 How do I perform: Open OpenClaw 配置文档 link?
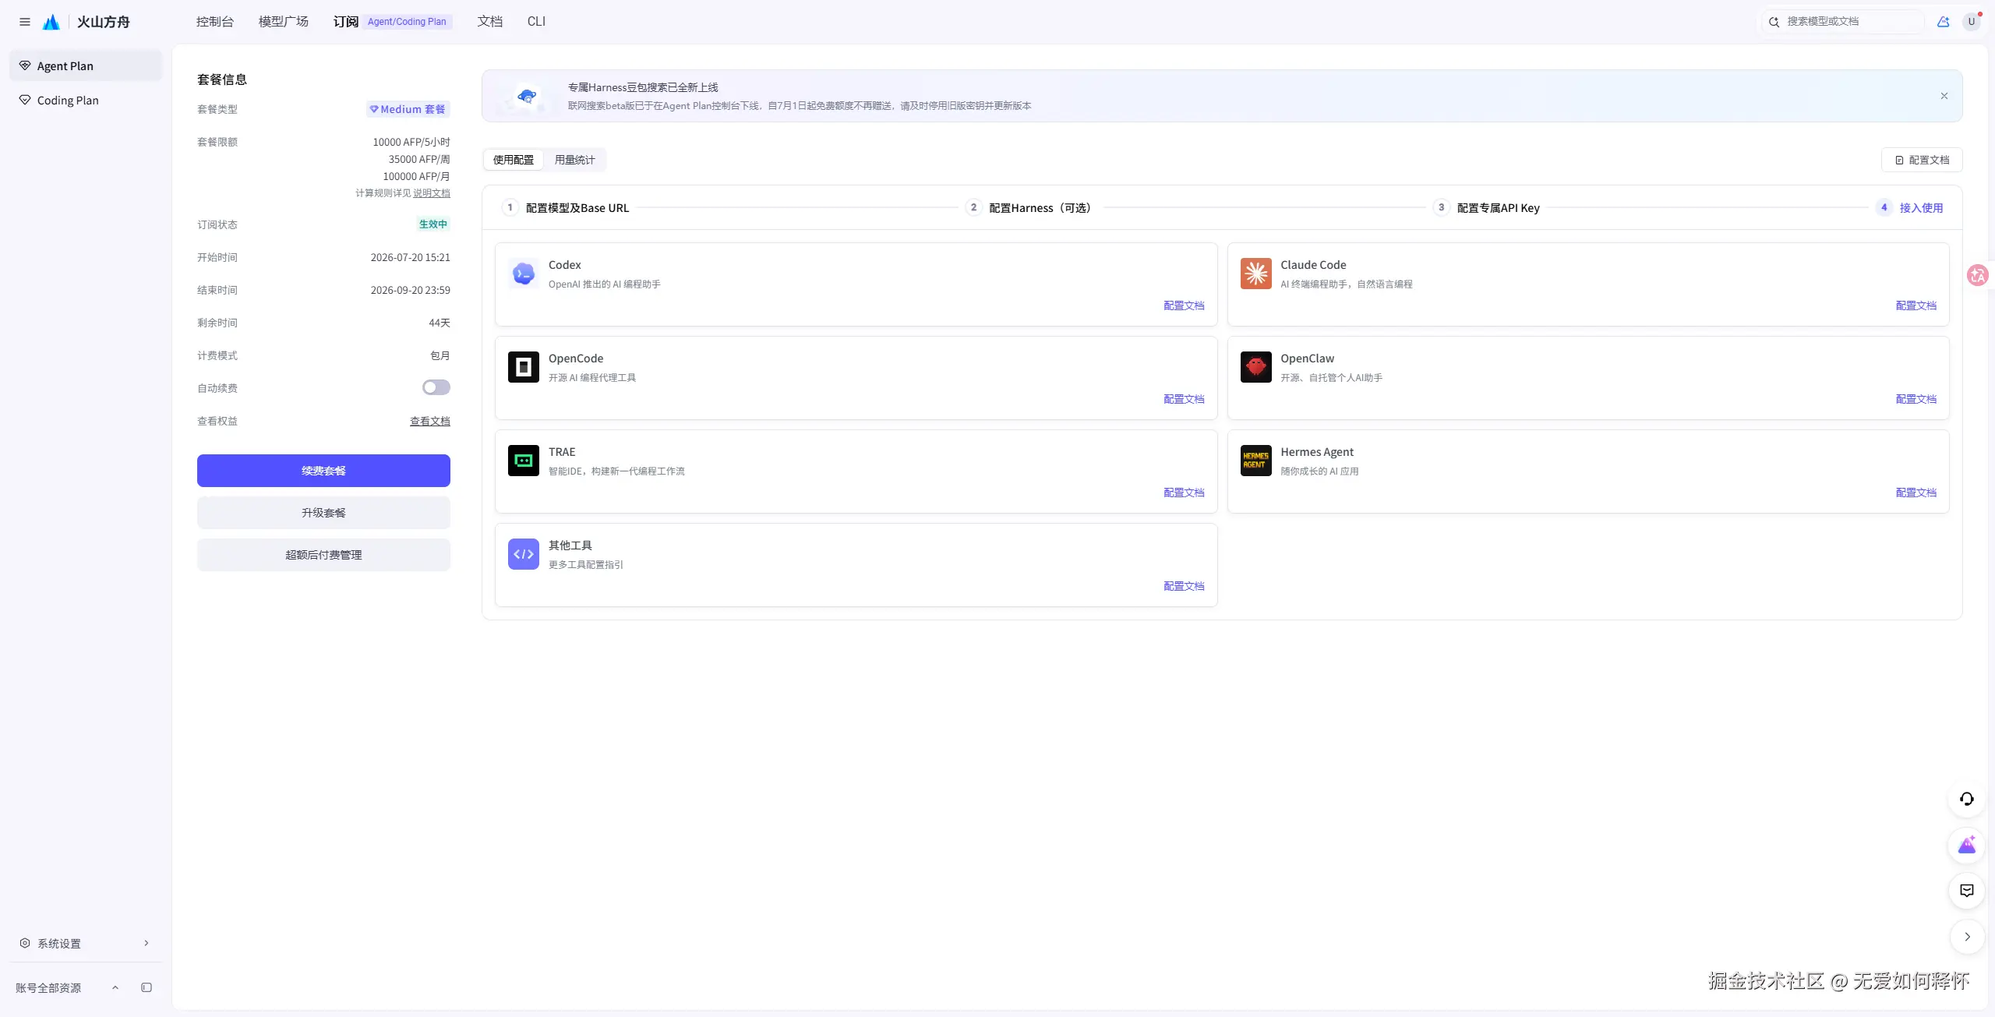coord(1916,399)
